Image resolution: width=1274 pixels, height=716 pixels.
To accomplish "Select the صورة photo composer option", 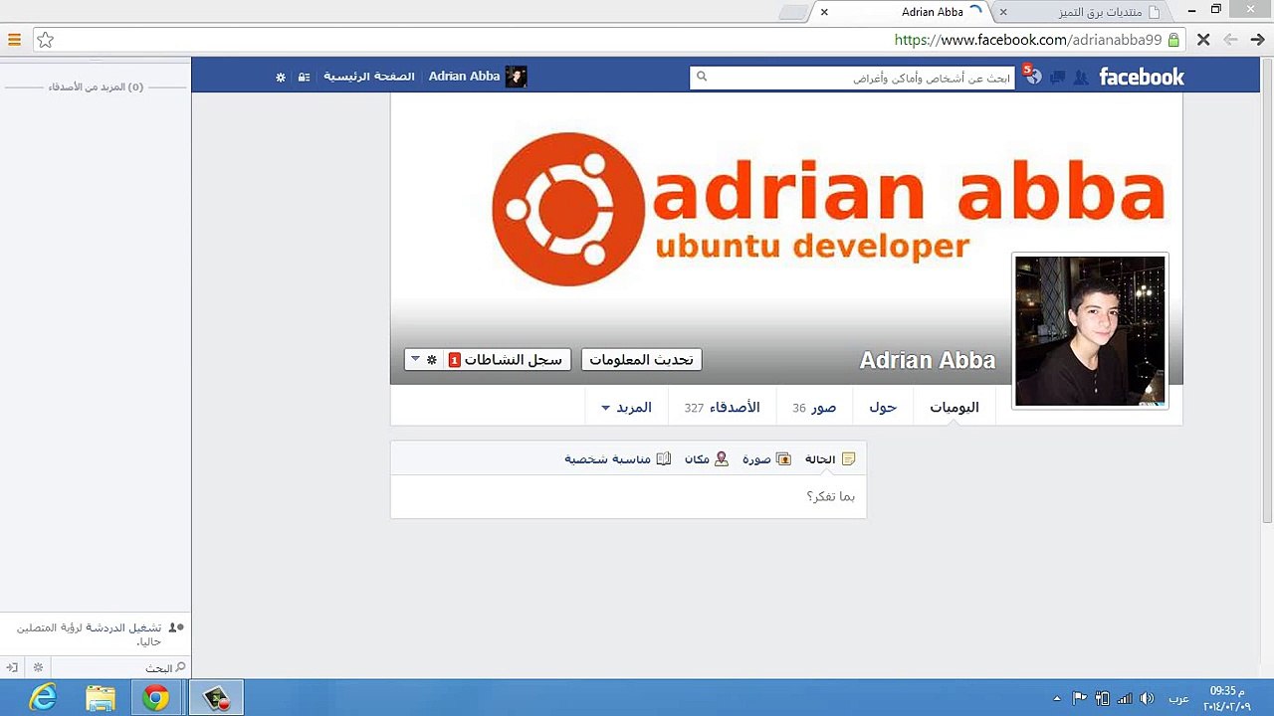I will pos(766,459).
